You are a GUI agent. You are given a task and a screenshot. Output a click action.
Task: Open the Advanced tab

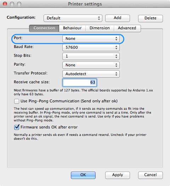[x=127, y=28]
